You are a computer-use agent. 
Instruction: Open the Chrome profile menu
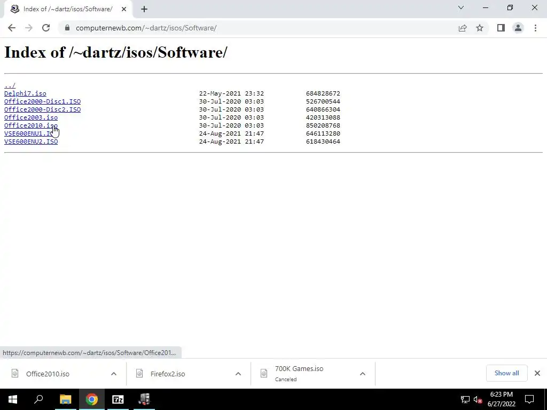tap(518, 28)
